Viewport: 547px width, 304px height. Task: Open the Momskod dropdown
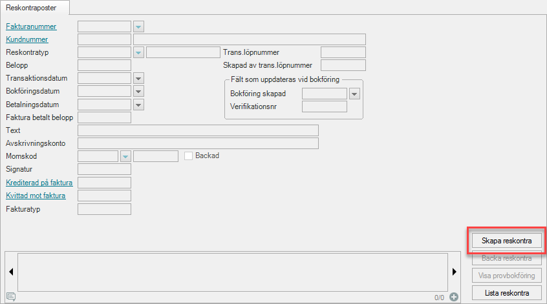[125, 156]
